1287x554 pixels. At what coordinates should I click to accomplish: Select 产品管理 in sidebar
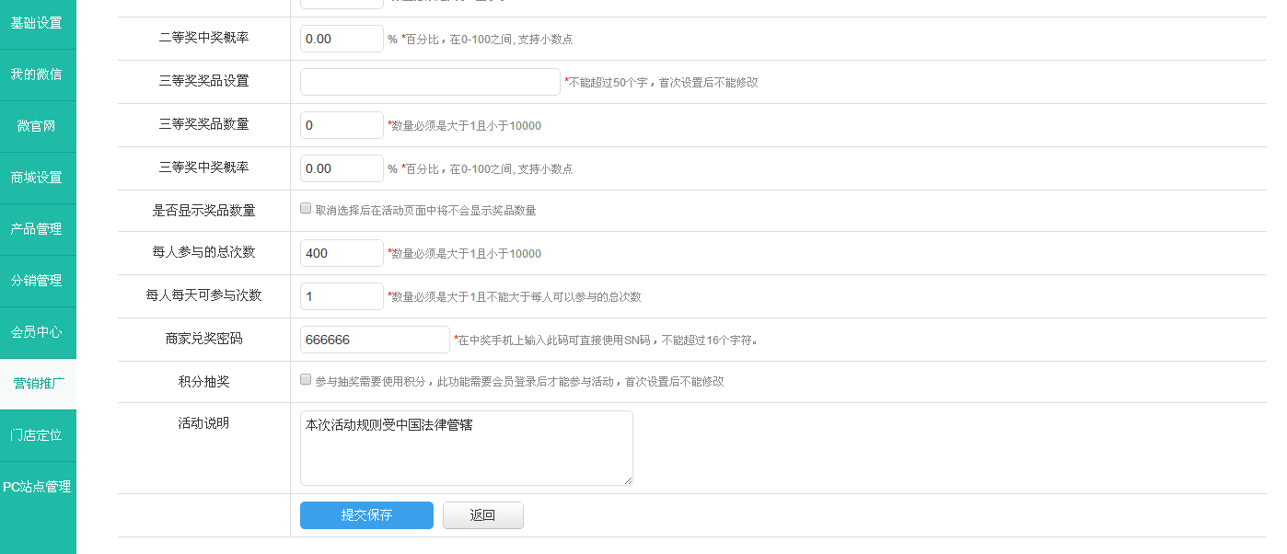(x=37, y=229)
